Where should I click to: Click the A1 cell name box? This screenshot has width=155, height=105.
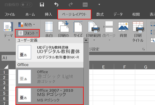pyautogui.click(x=8, y=58)
